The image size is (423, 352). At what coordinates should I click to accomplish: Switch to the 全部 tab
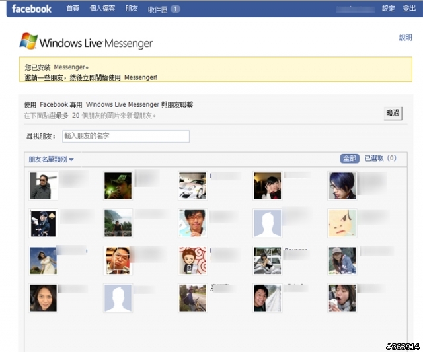(350, 158)
